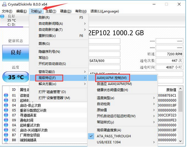Choose AAM/APM 控制(M) entry
The image size is (187, 147).
pyautogui.click(x=123, y=78)
